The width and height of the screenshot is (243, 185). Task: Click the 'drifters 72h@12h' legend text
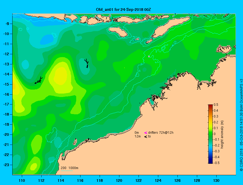pyautogui.click(x=161, y=133)
